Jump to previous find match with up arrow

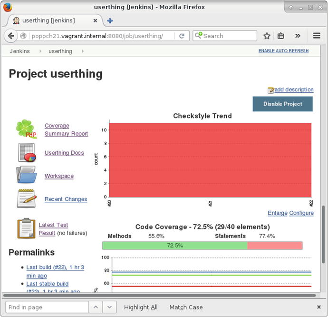coord(96,307)
